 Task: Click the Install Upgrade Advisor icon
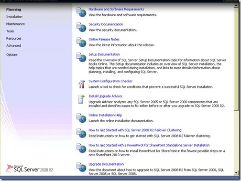click(81, 99)
